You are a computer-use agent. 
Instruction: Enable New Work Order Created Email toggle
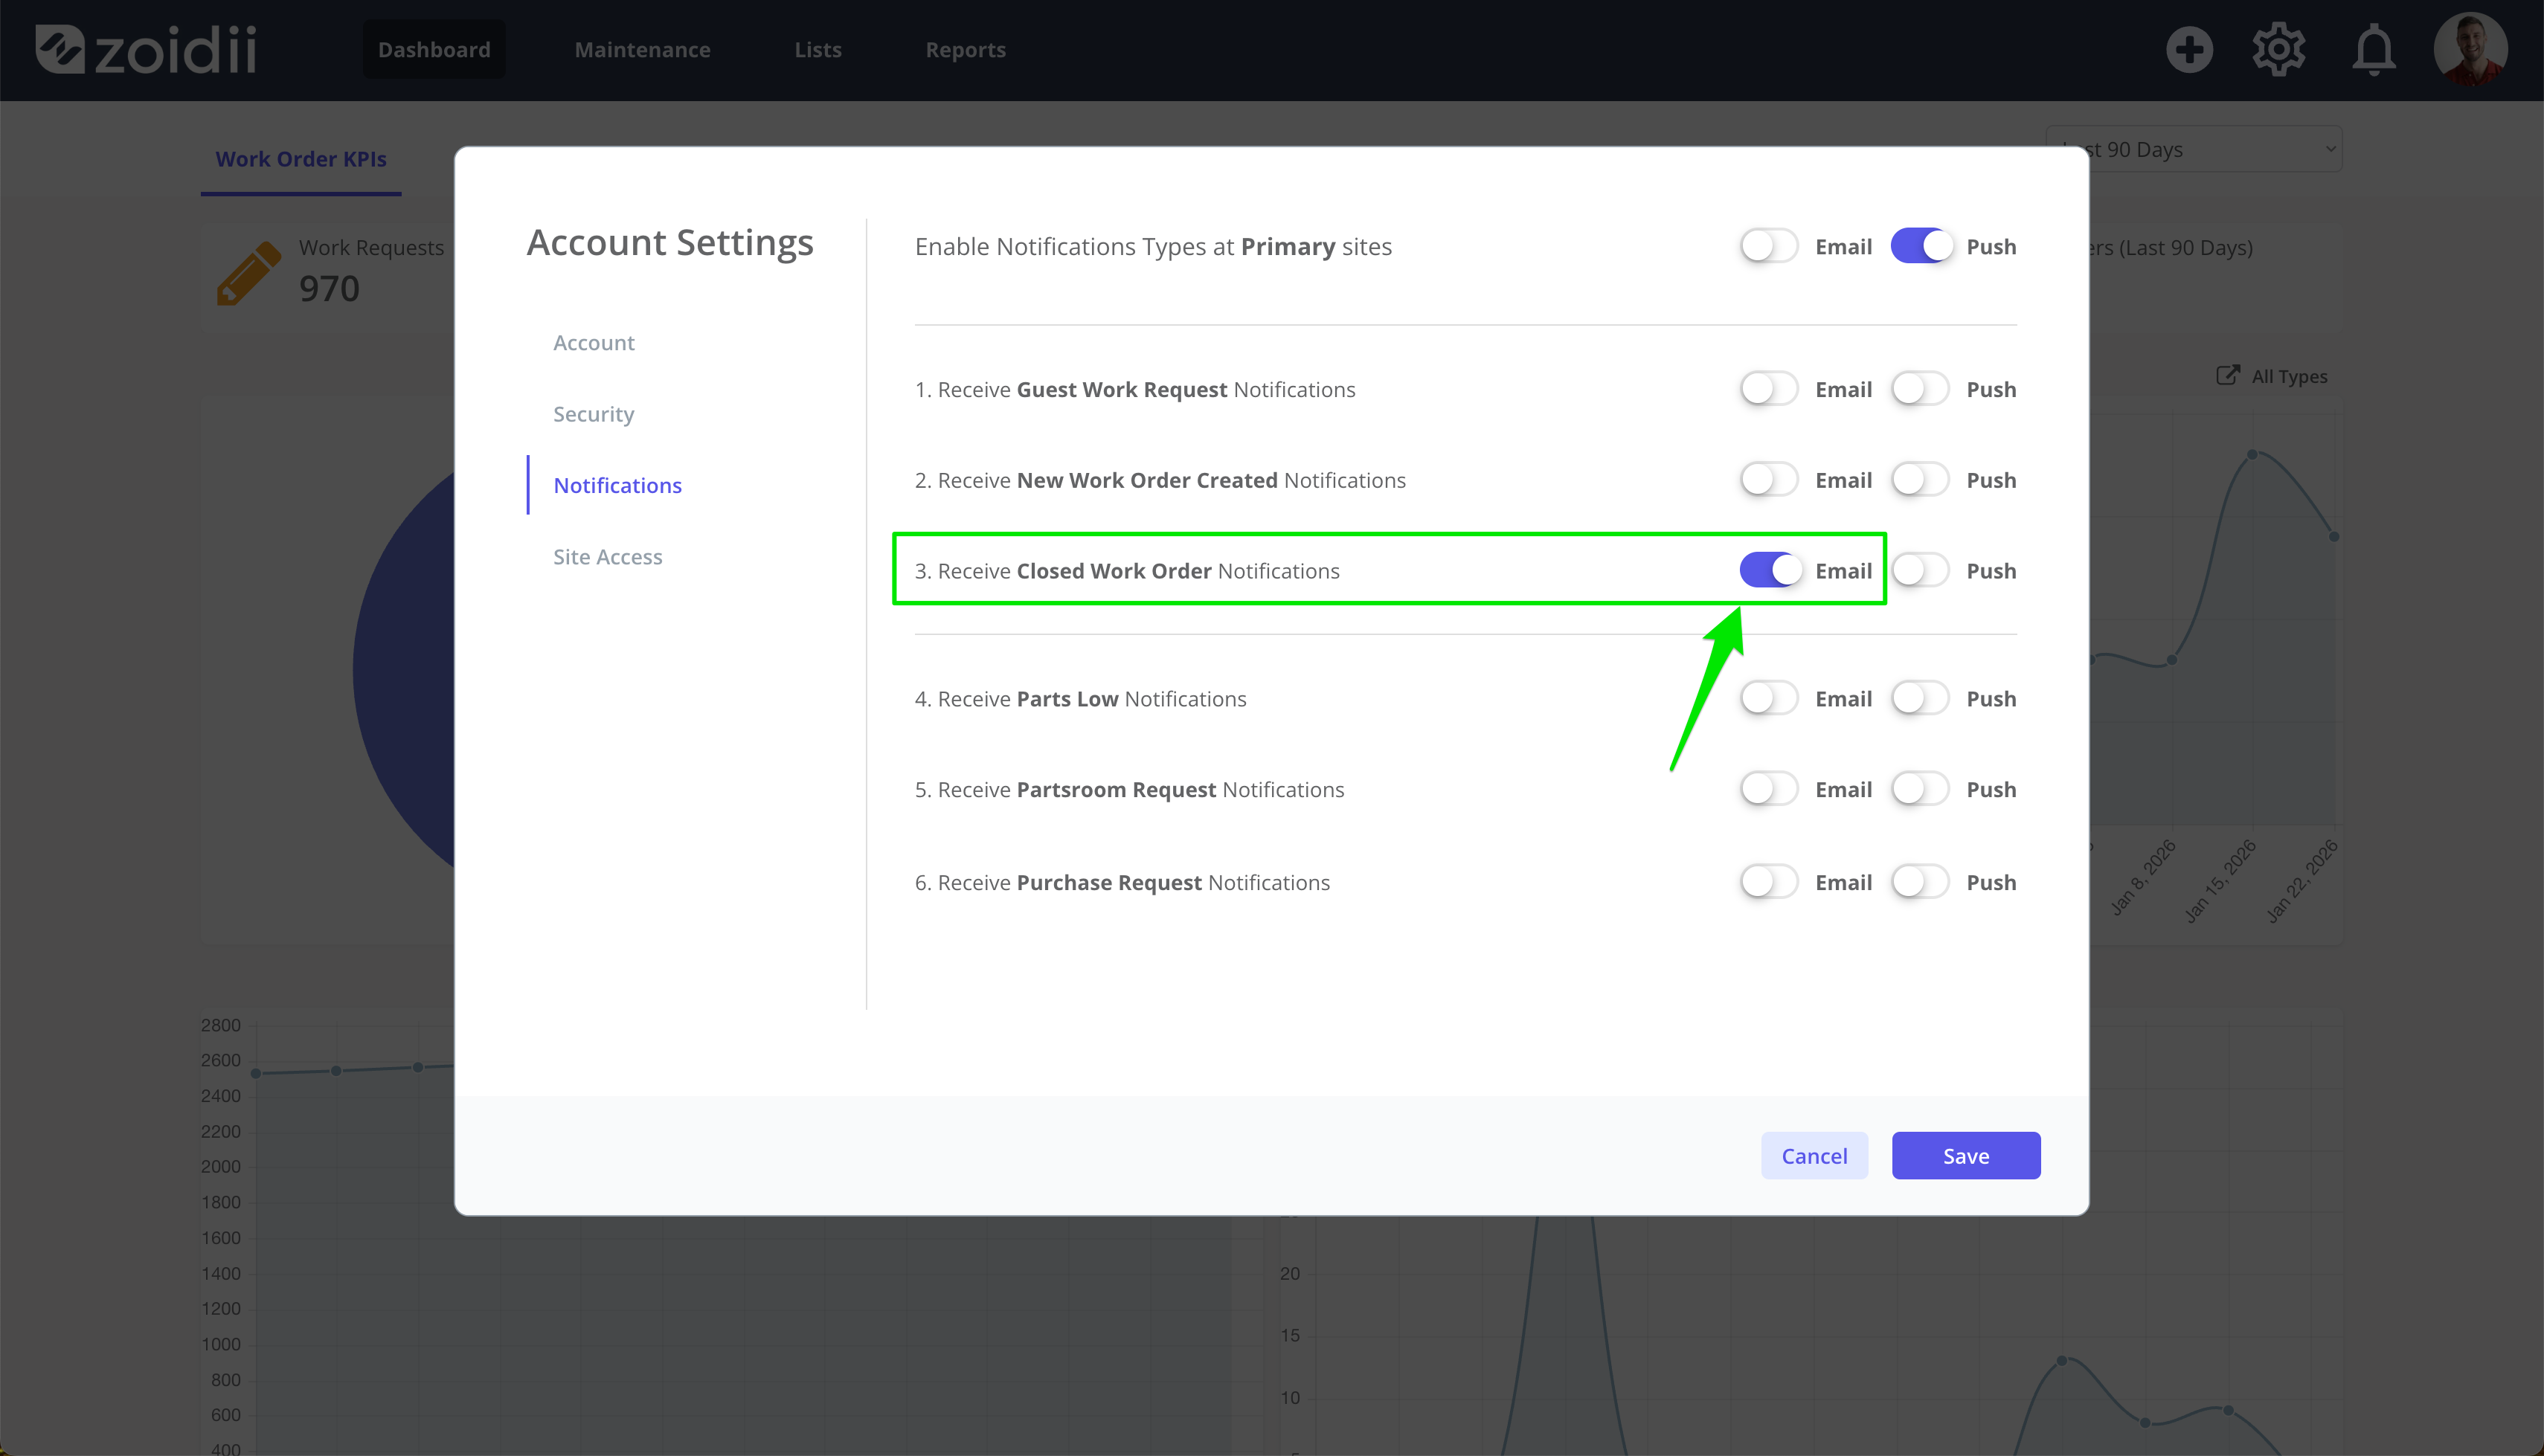click(x=1769, y=480)
